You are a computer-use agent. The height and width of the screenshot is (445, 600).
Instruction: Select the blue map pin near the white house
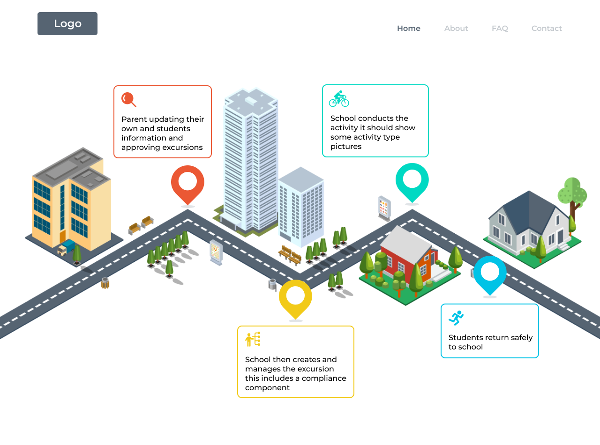coord(490,274)
